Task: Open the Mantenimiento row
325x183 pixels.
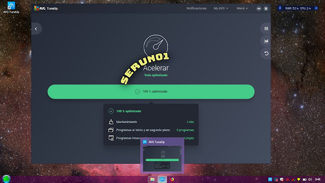Action: coord(151,122)
